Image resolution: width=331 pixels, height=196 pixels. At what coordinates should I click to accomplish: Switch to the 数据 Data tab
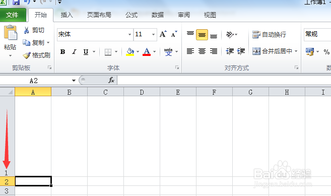[158, 15]
